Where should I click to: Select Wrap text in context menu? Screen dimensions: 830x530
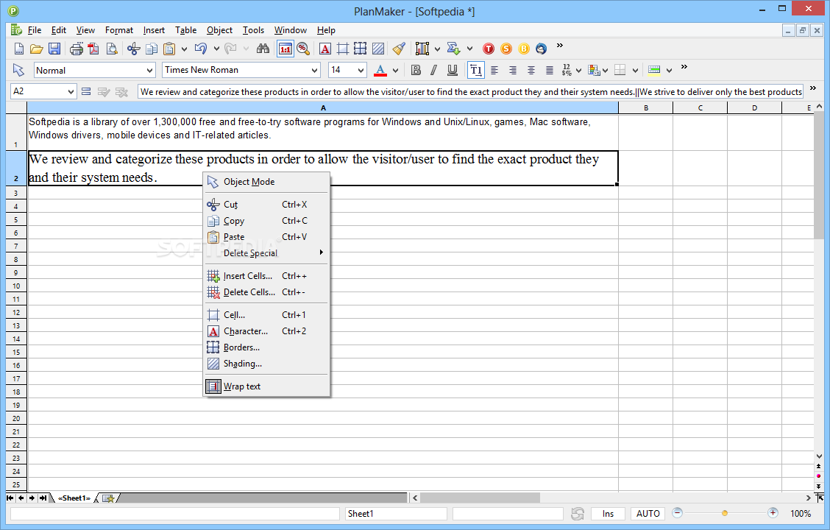[266, 386]
